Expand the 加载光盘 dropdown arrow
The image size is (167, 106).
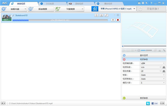25,9
